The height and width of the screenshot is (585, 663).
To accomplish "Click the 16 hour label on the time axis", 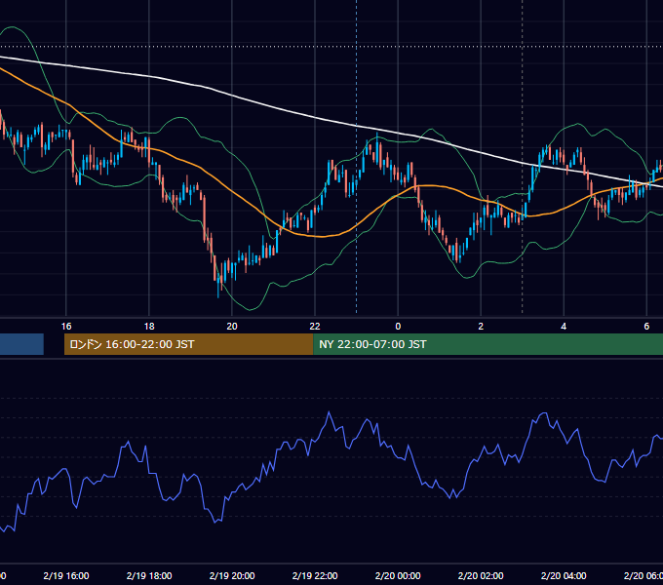I will coord(66,327).
